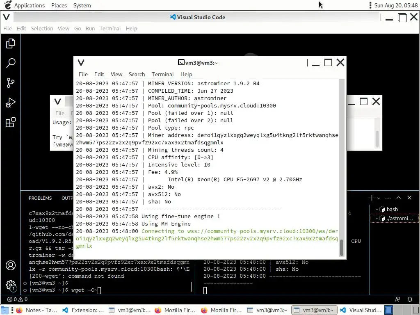Image resolution: width=420 pixels, height=315 pixels.
Task: Click the Fee: 4.9% line
Action: (x=127, y=172)
